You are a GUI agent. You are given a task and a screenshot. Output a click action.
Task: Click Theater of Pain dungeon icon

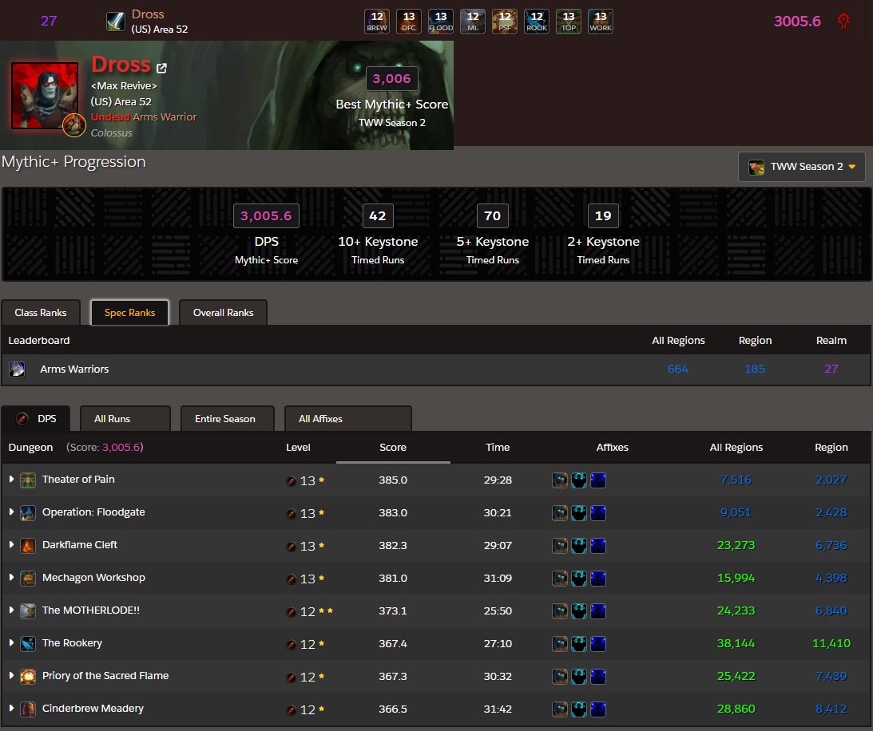28,480
